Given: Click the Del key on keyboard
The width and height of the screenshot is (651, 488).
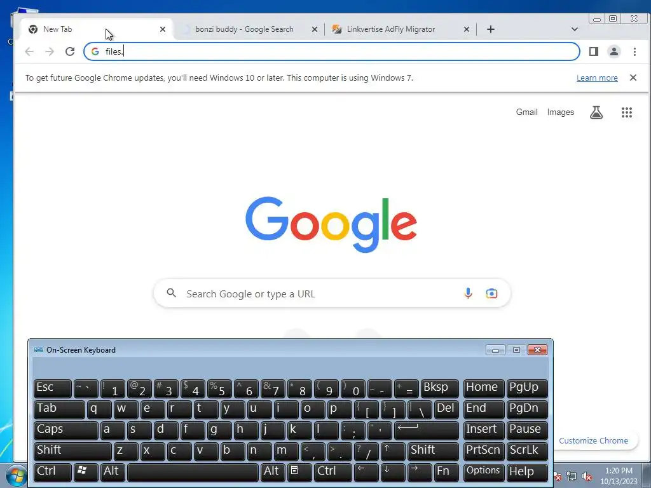Looking at the screenshot, I should [x=447, y=409].
